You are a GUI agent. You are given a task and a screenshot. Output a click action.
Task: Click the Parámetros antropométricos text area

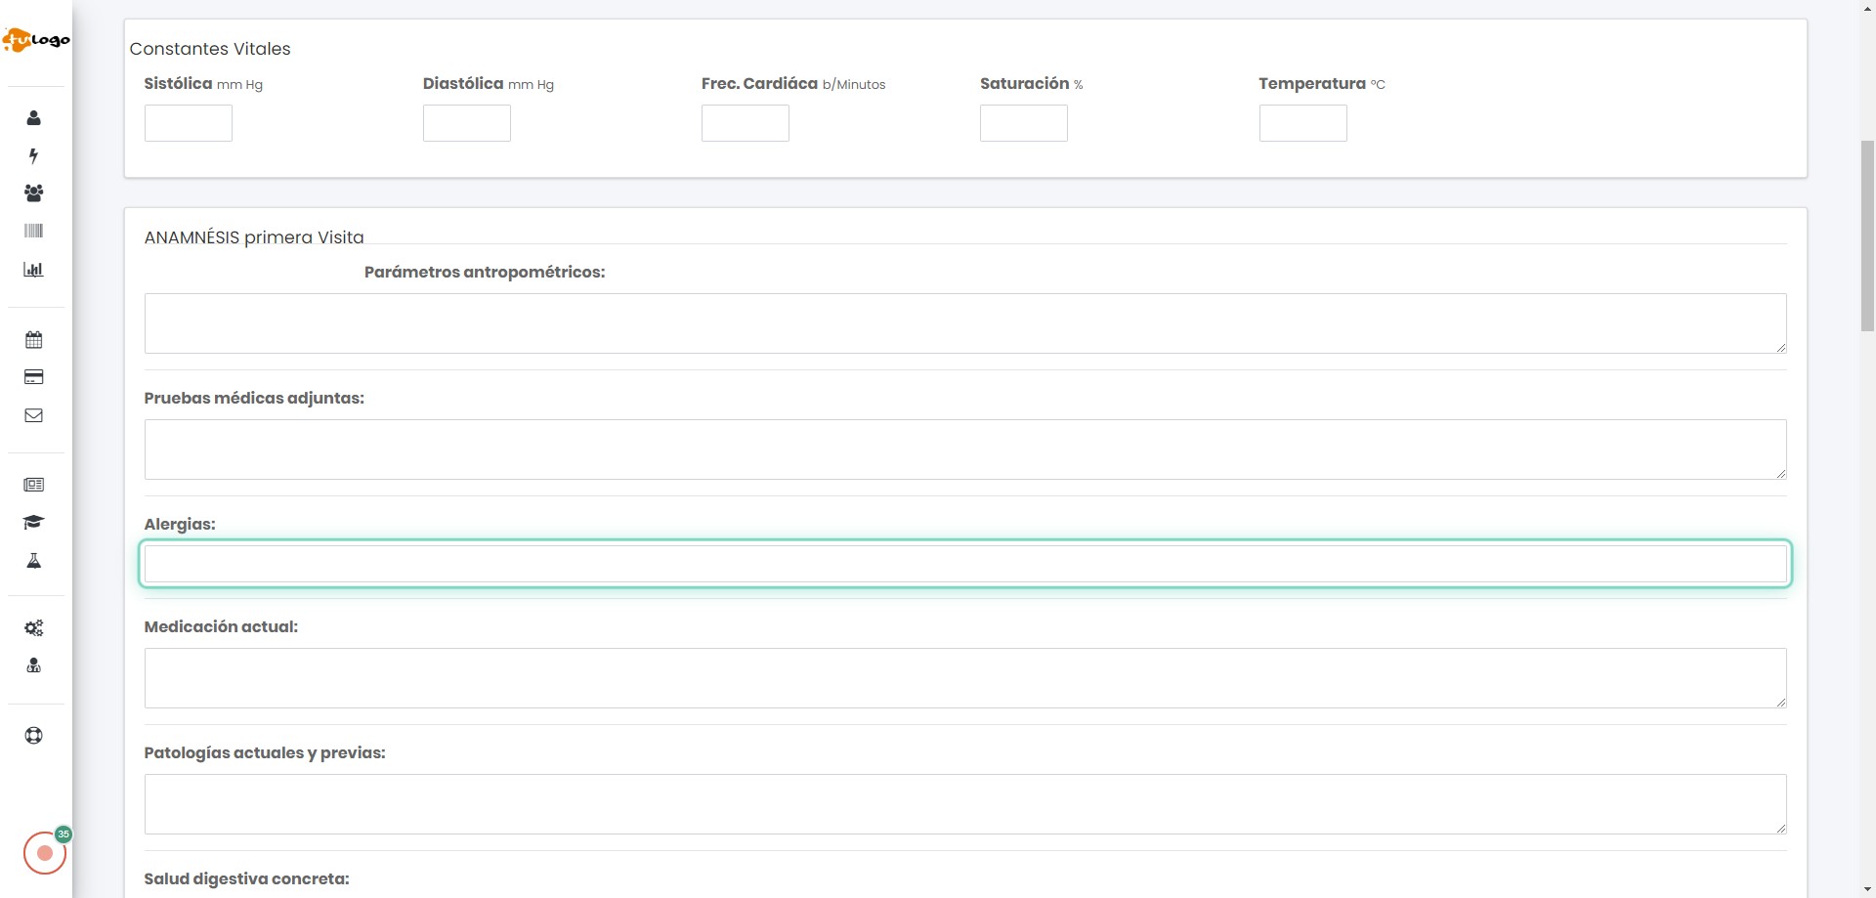[x=965, y=323]
